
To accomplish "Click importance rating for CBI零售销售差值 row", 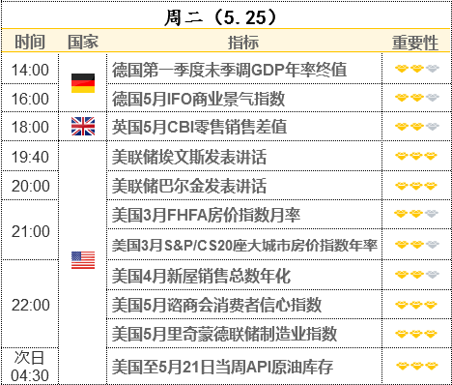I will click(x=417, y=127).
